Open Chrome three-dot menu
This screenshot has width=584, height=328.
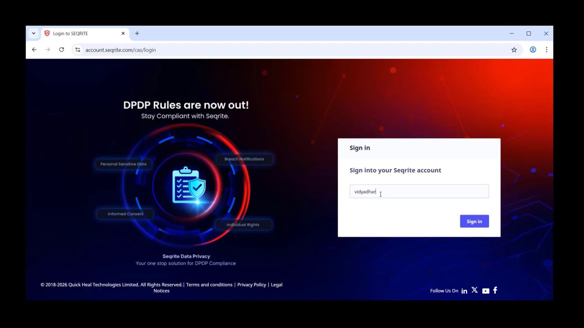pos(547,50)
